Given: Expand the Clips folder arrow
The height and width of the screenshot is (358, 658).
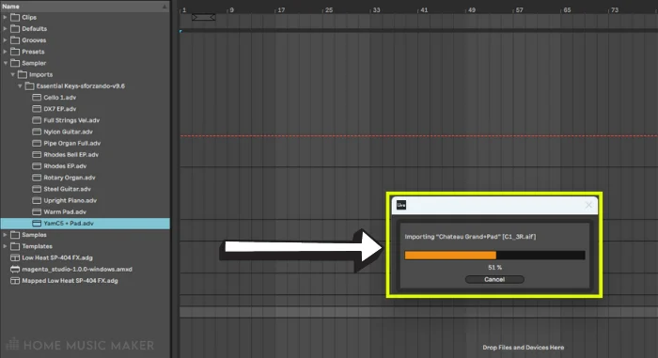Looking at the screenshot, I should (x=5, y=17).
